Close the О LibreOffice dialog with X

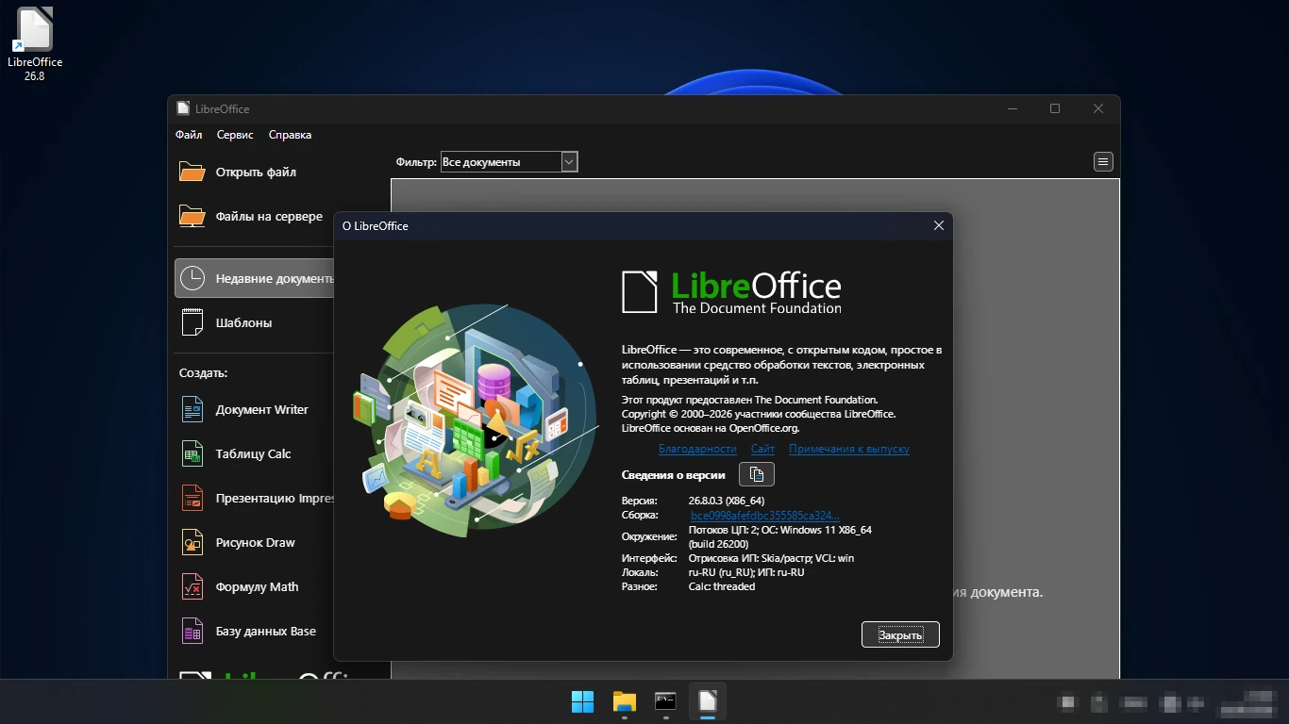[938, 226]
